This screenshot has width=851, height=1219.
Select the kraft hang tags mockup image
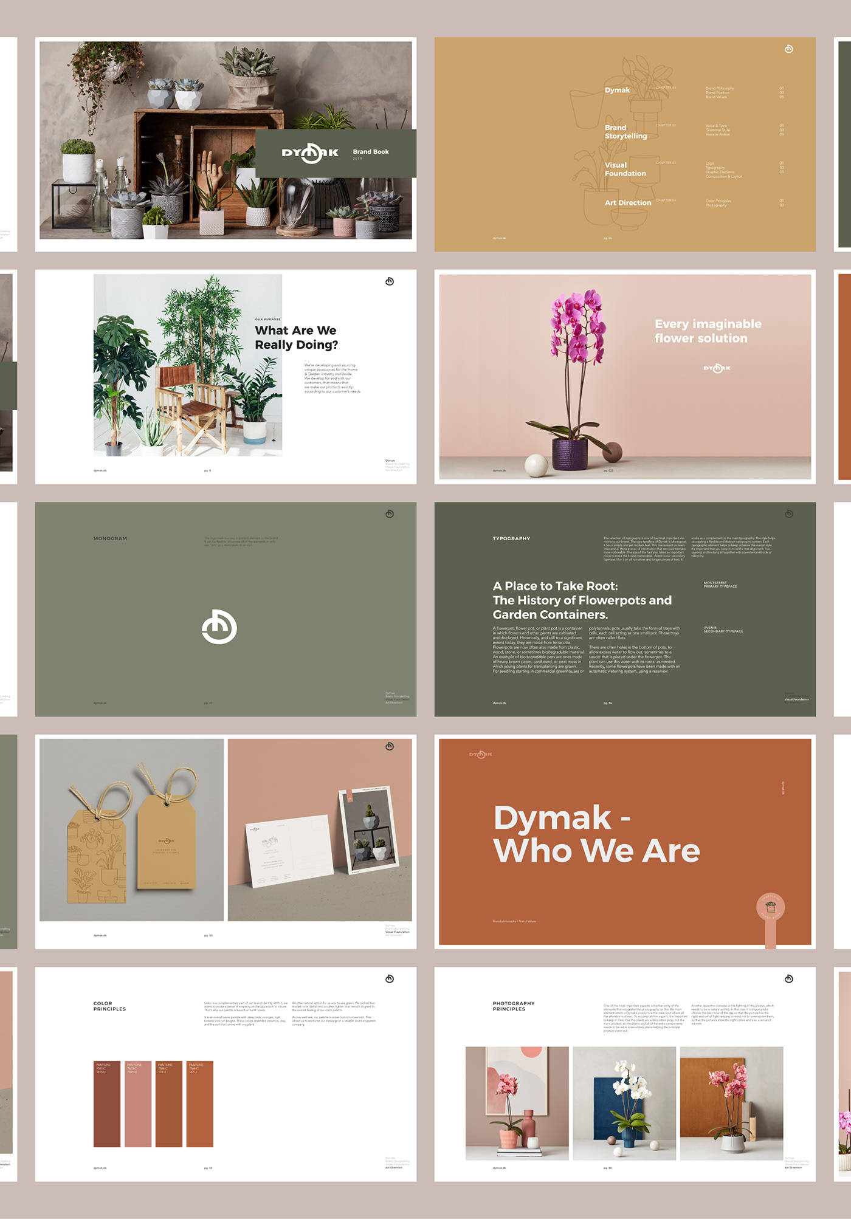pyautogui.click(x=131, y=830)
